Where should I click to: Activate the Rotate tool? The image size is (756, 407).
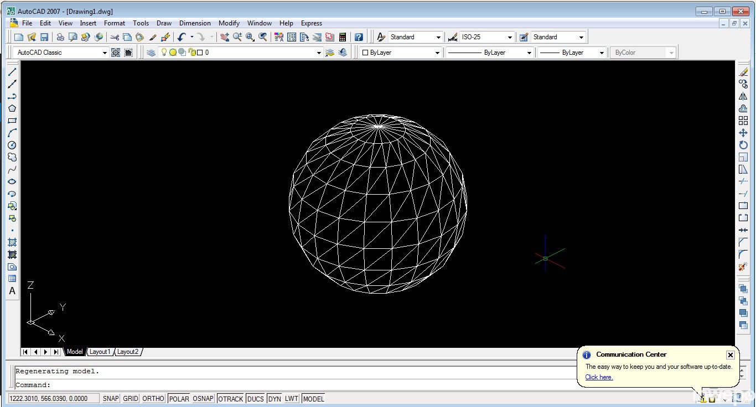(743, 145)
